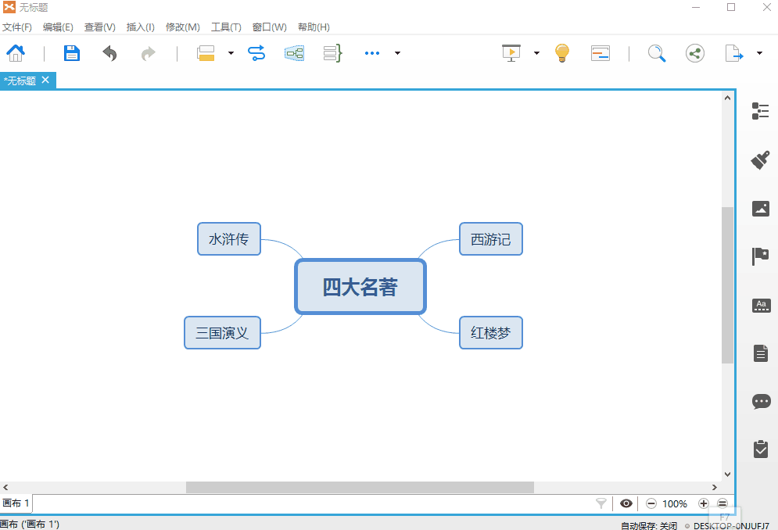
Task: Open the Fonts panel with Aa icon
Action: 760,305
